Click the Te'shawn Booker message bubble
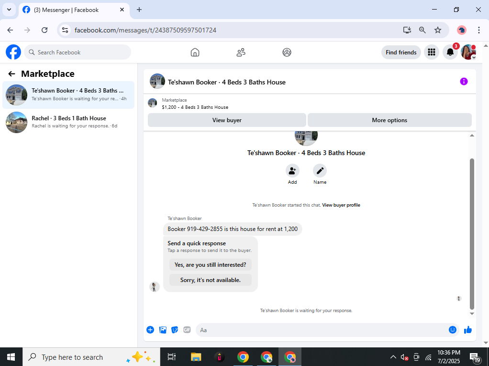This screenshot has width=489, height=366. click(233, 229)
